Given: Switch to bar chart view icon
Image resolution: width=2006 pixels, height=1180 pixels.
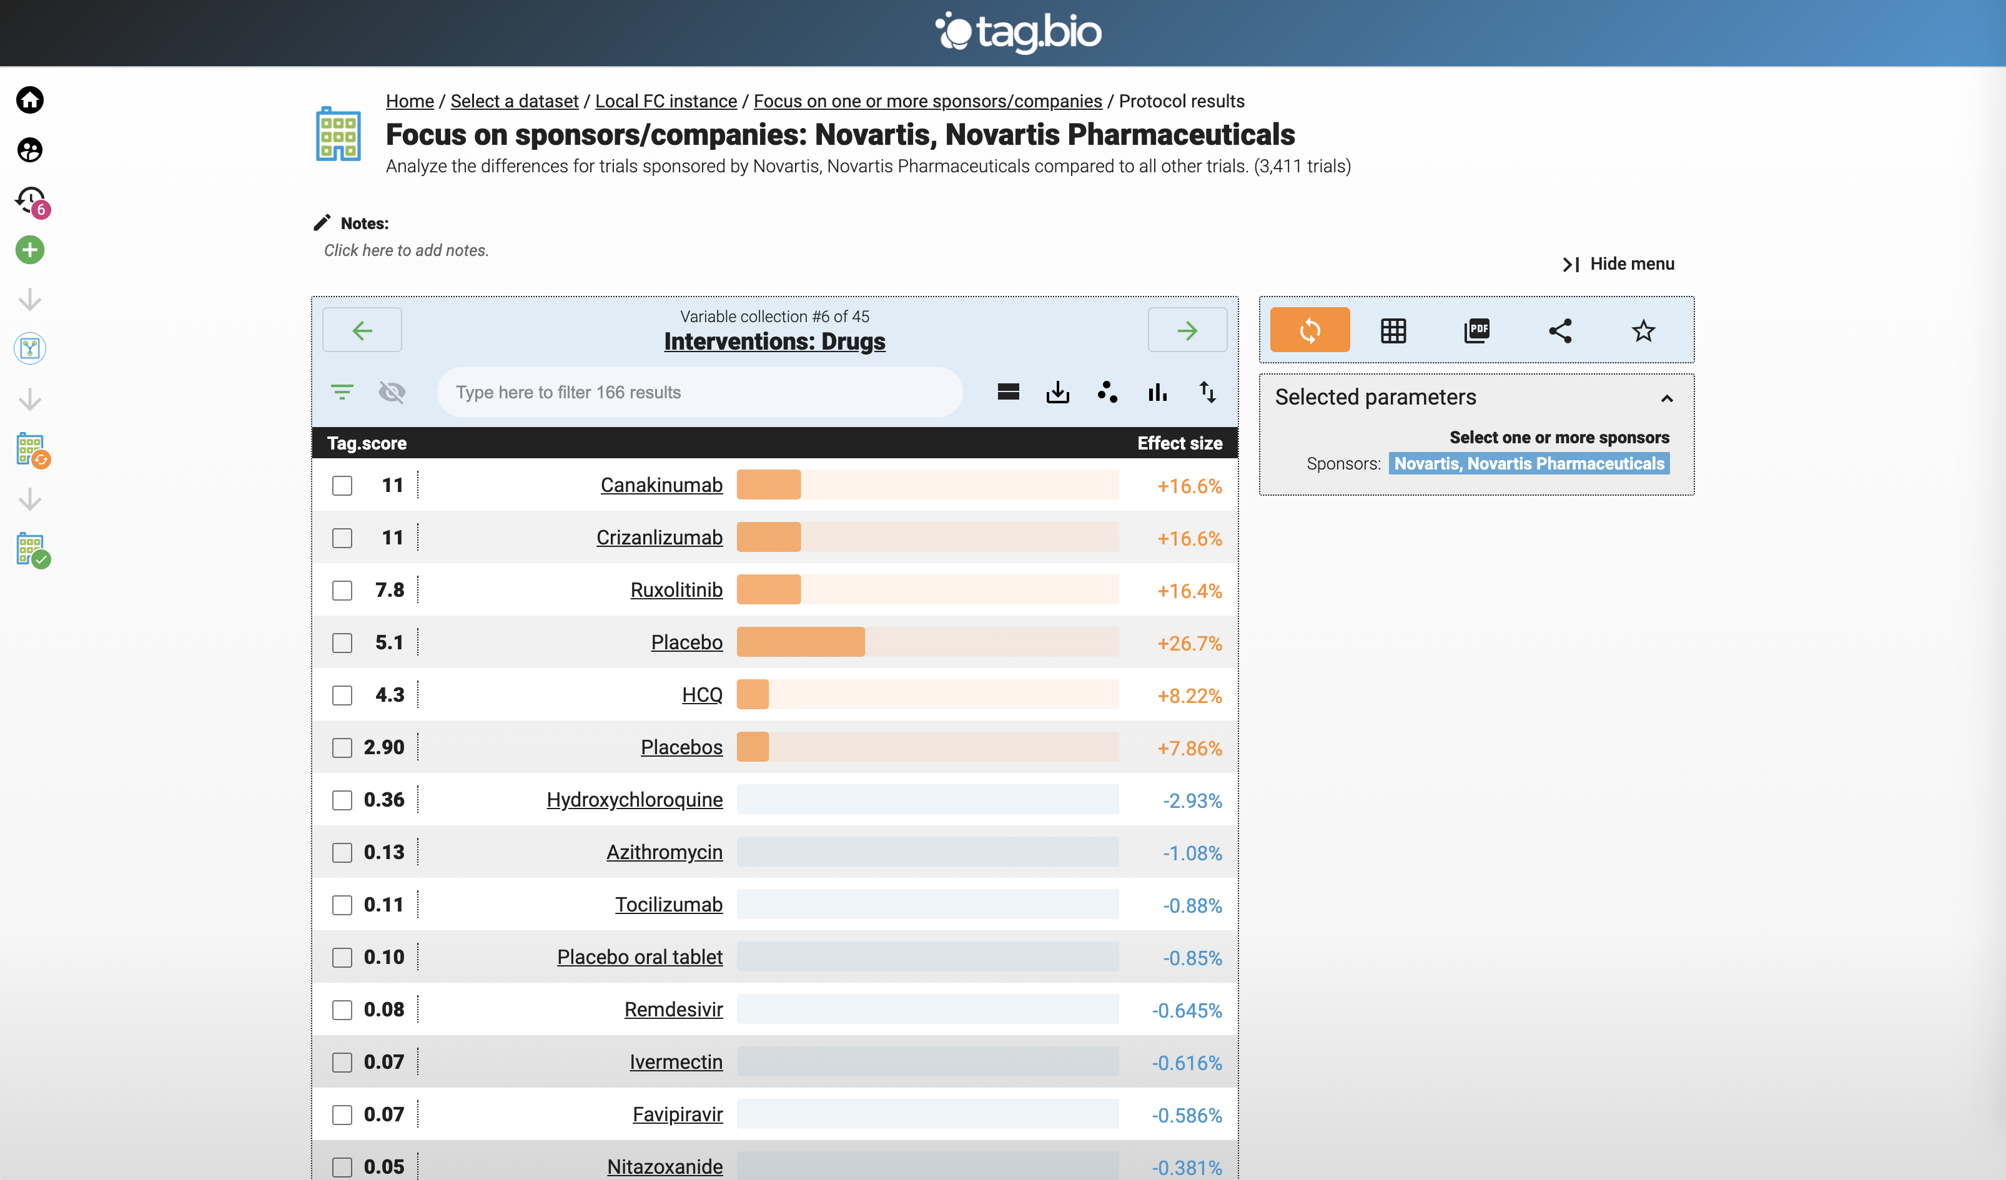Looking at the screenshot, I should (1157, 392).
